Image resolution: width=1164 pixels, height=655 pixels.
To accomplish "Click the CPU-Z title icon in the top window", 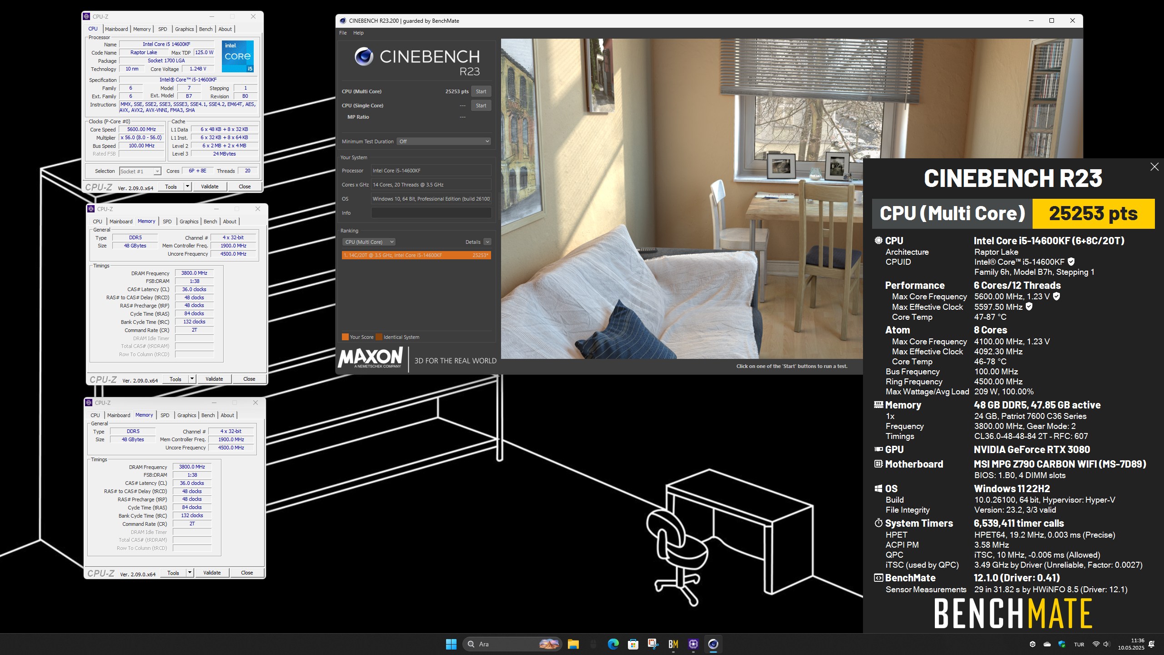I will point(86,16).
